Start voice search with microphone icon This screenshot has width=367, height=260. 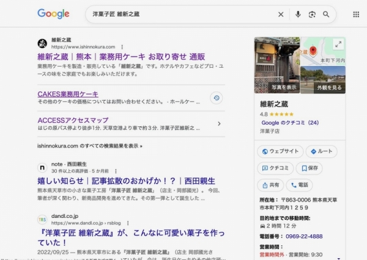(298, 15)
